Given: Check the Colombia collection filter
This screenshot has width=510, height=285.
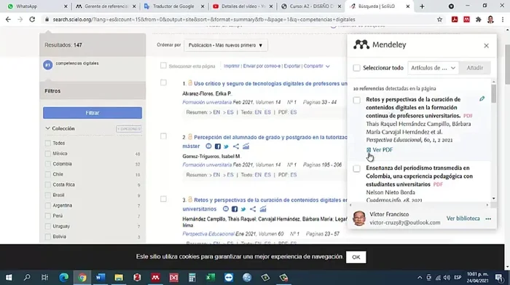Looking at the screenshot, I should (x=48, y=164).
